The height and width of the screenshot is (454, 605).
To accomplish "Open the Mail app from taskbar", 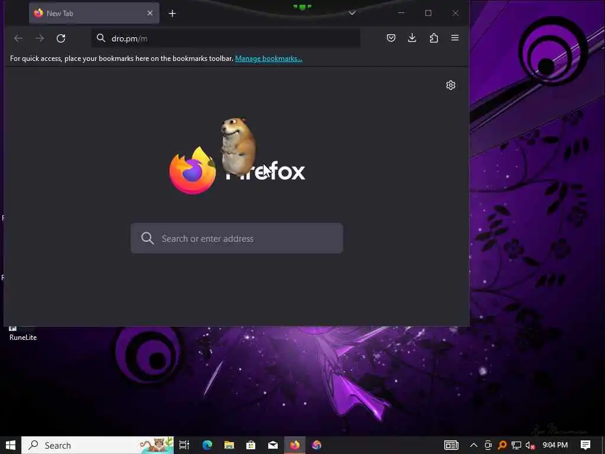I will pyautogui.click(x=273, y=445).
